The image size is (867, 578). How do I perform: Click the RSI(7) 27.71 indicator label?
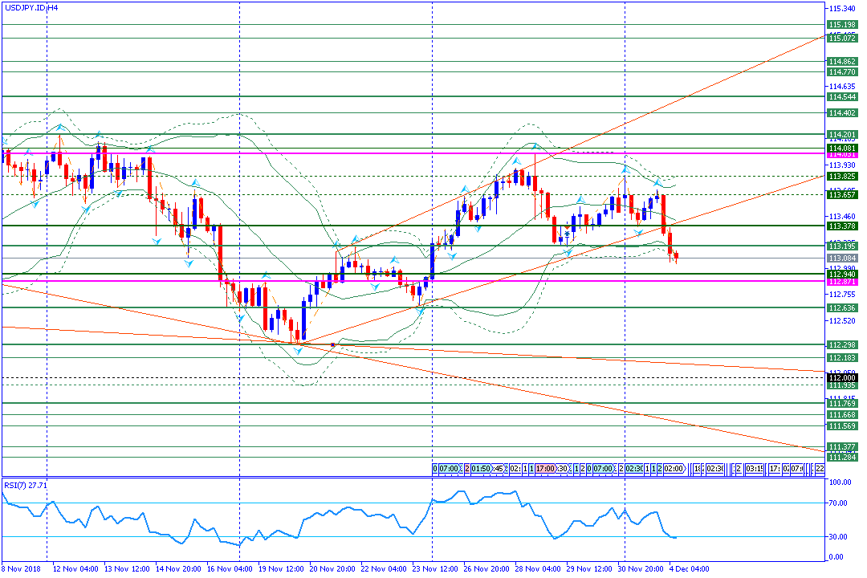(x=25, y=485)
